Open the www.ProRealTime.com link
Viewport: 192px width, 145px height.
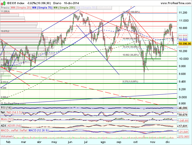(175, 3)
